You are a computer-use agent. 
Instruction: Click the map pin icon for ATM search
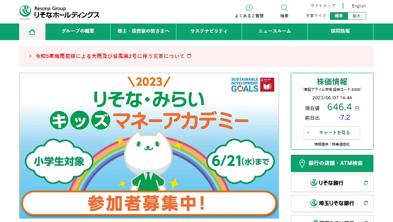tap(302, 164)
